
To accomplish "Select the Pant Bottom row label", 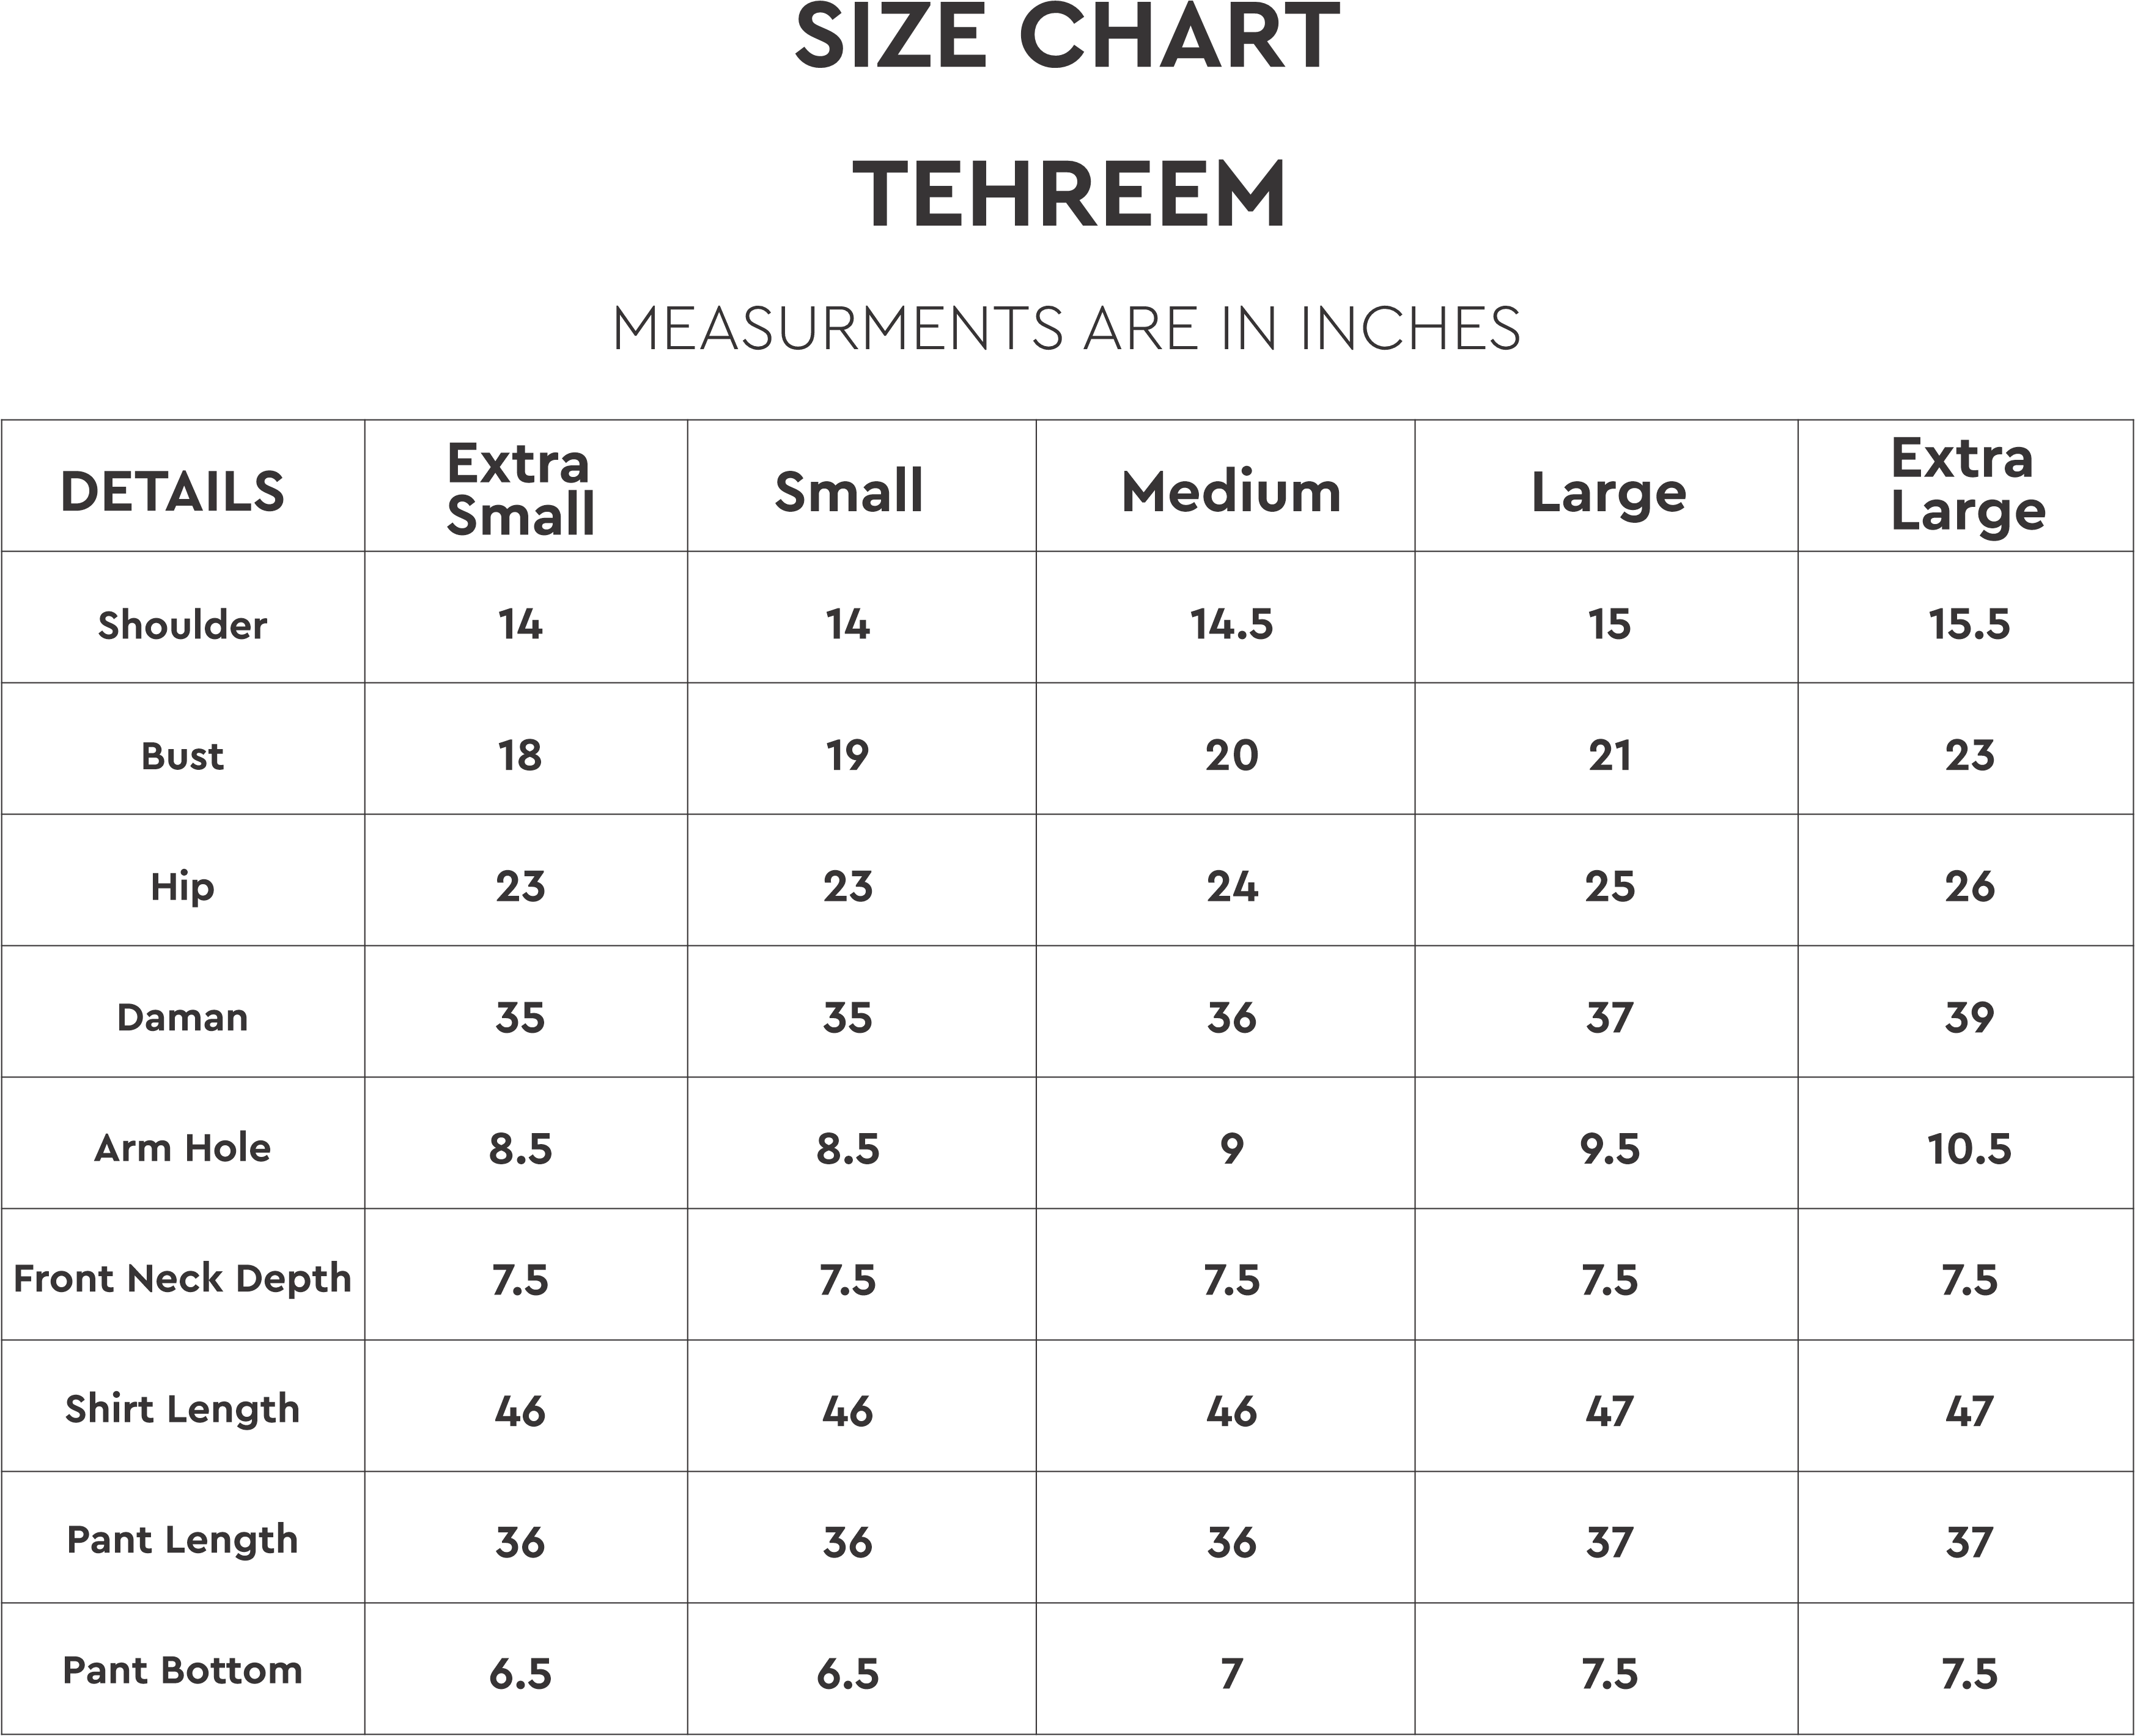I will (182, 1671).
